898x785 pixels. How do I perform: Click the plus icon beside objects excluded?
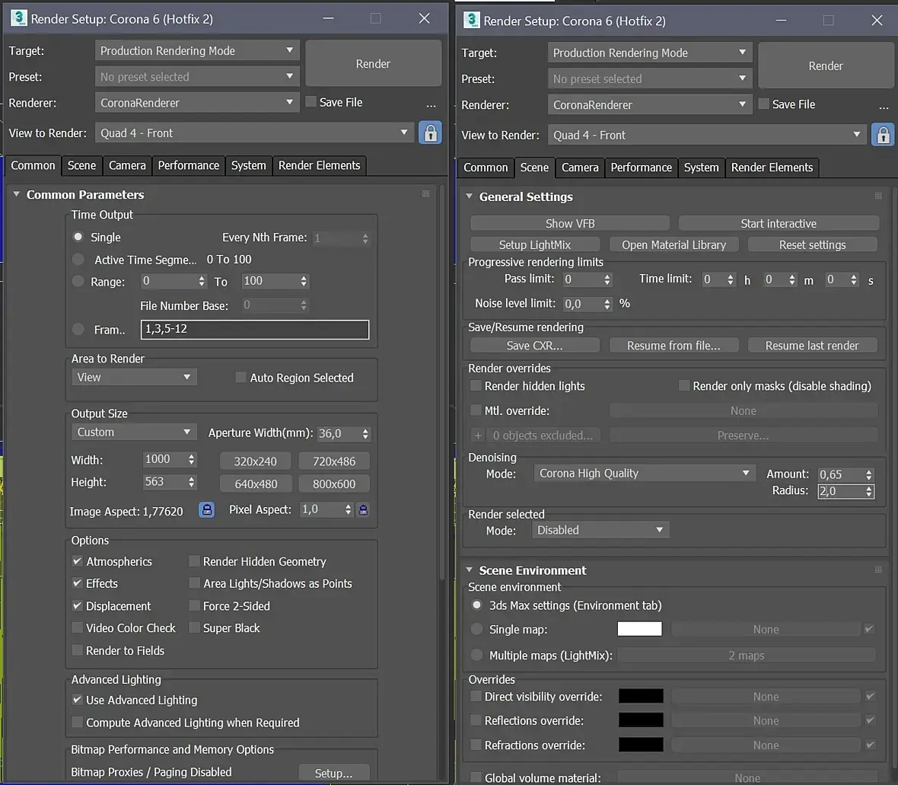(478, 436)
